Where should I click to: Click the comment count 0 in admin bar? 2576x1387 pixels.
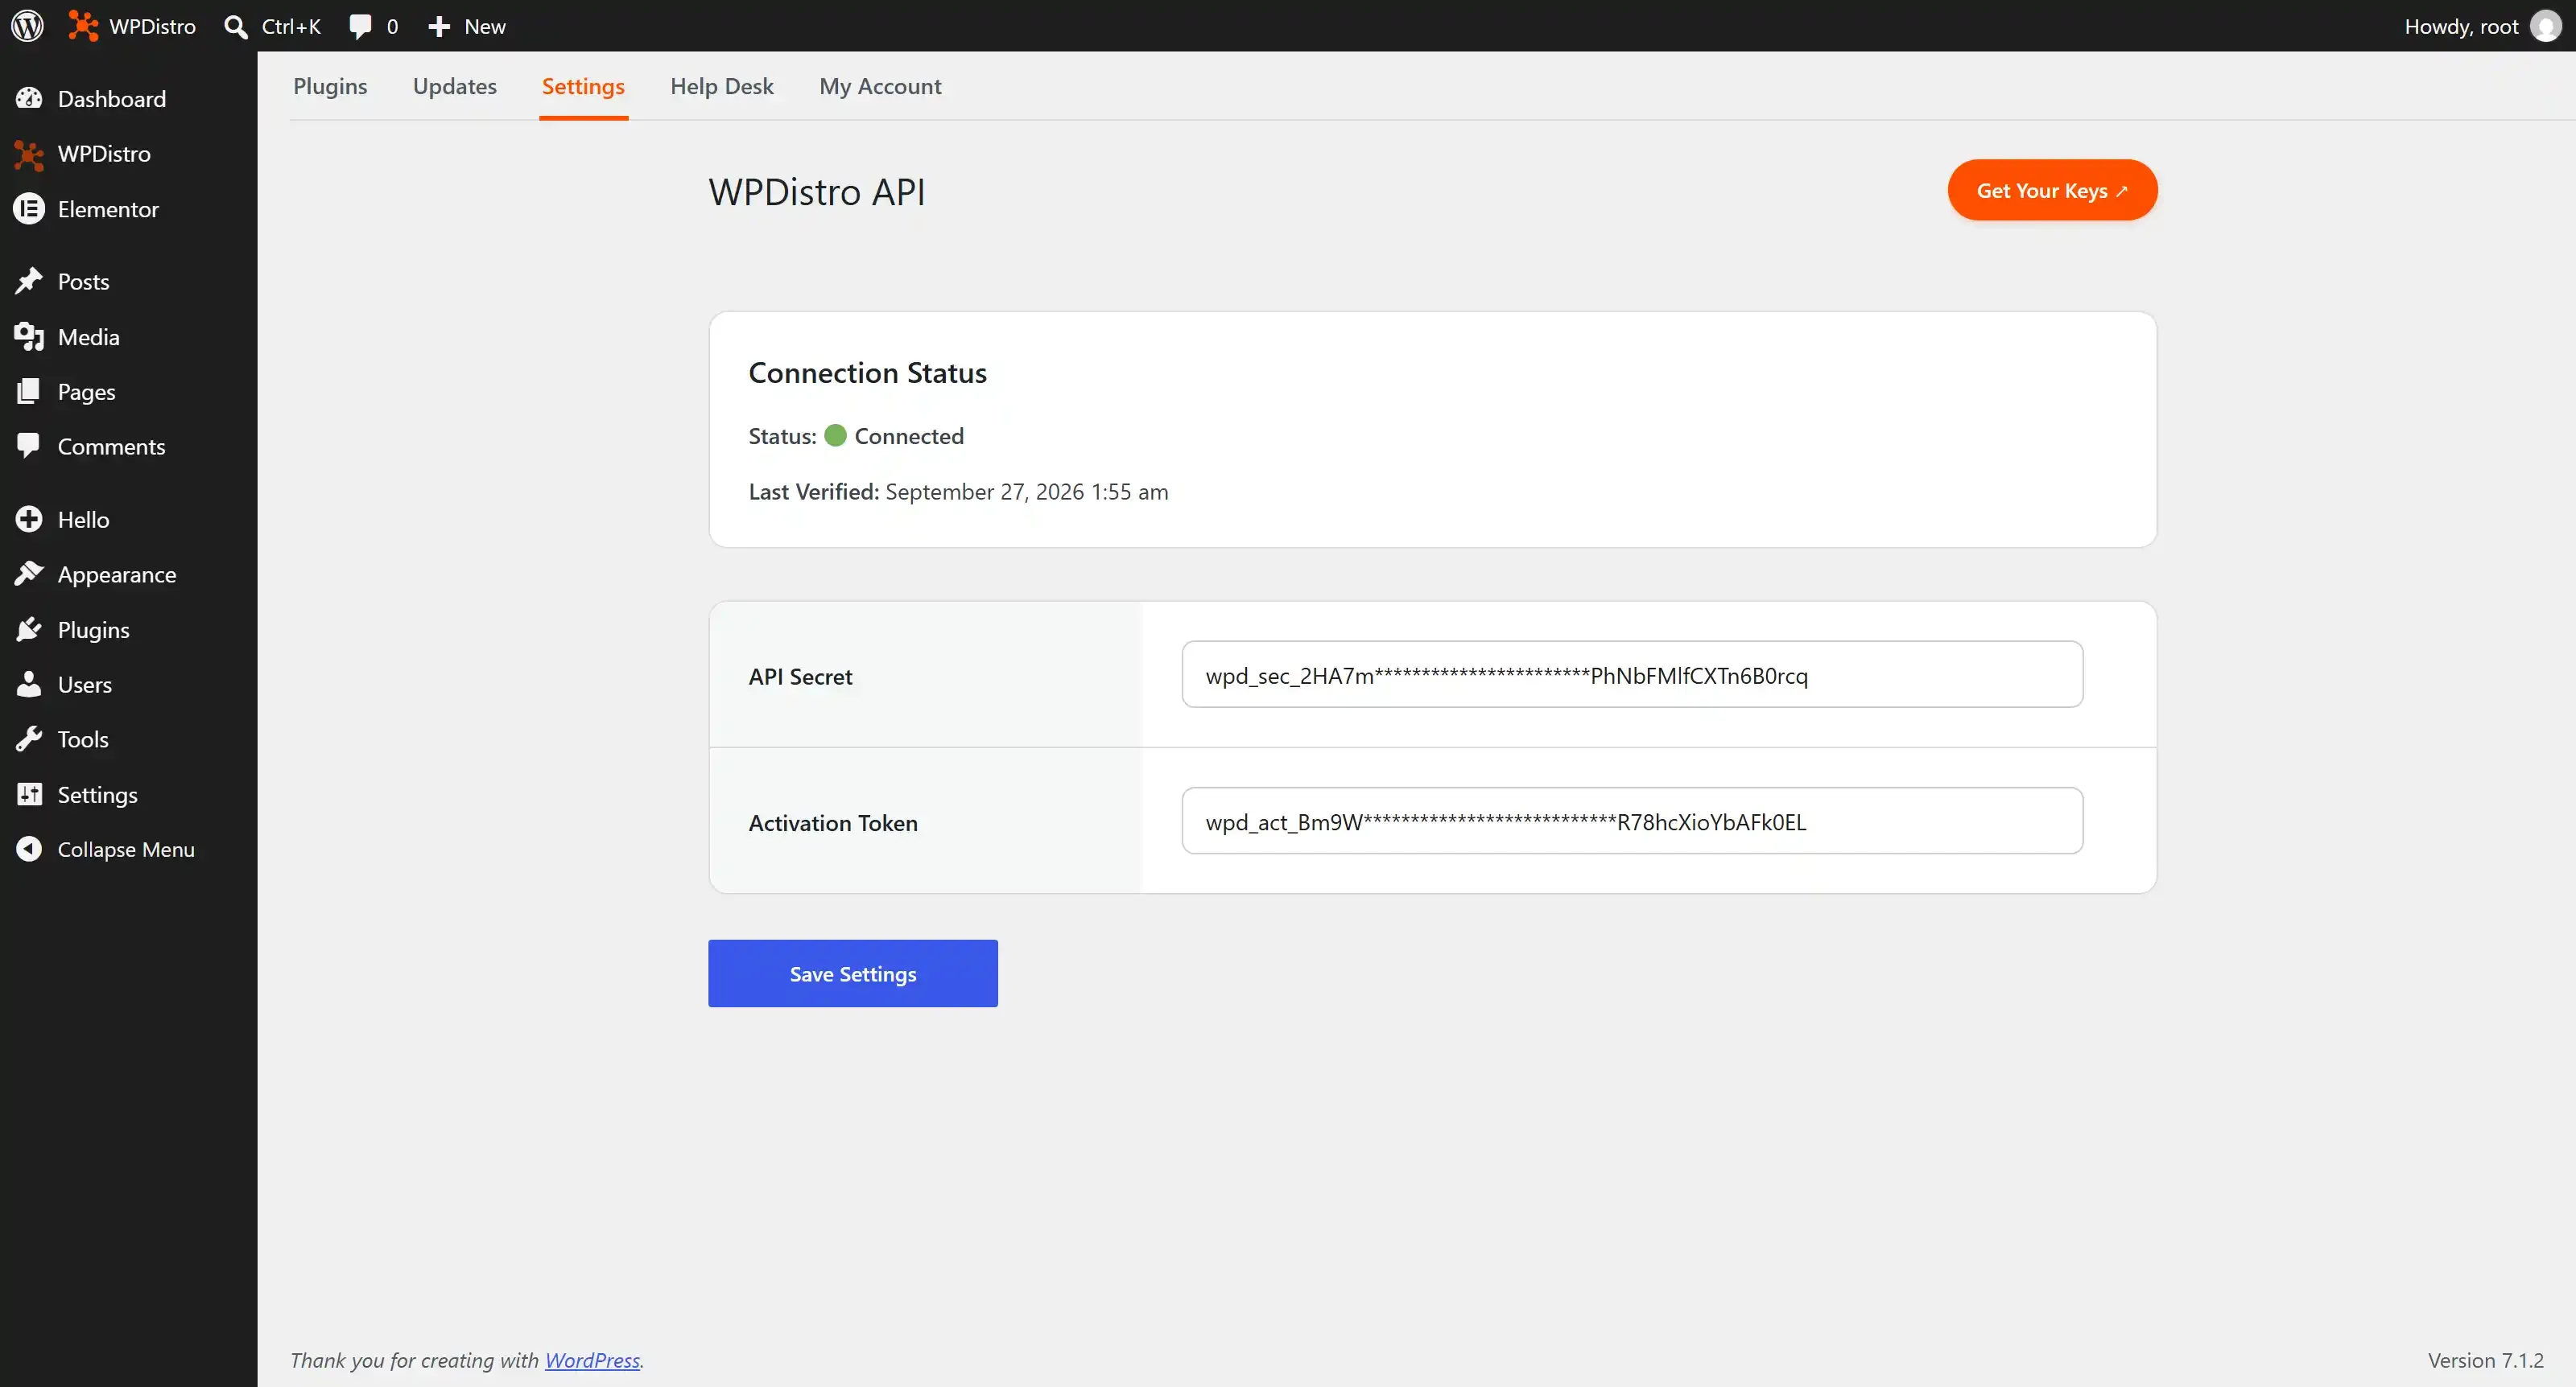click(x=392, y=27)
